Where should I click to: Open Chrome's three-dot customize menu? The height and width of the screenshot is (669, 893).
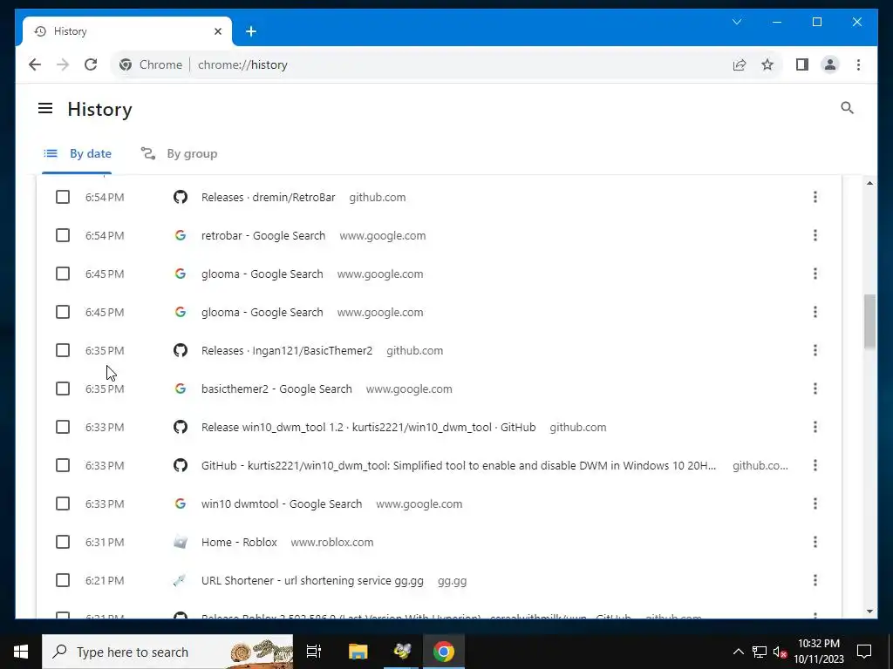(858, 64)
